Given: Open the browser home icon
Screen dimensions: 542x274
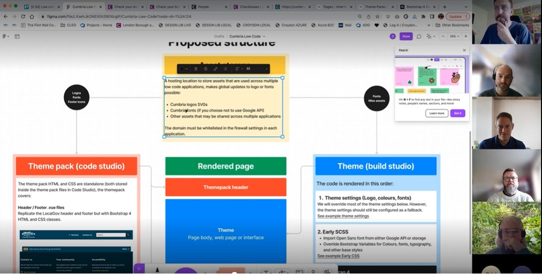Looking at the screenshot, I should click(x=32, y=16).
